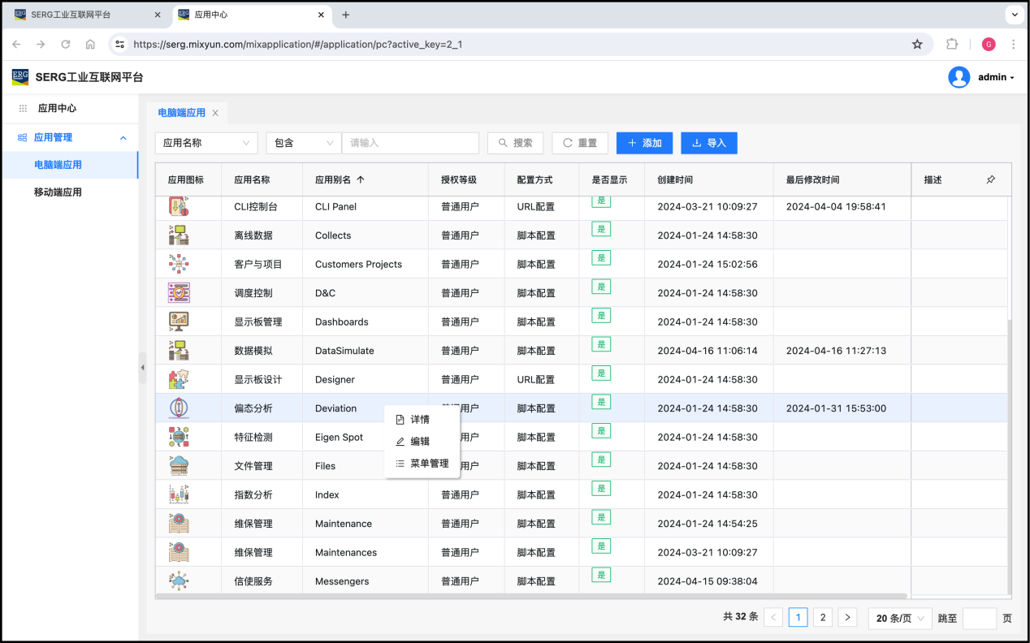This screenshot has width=1030, height=643.
Task: Click the 指数分析 chart icon
Action: (x=179, y=494)
